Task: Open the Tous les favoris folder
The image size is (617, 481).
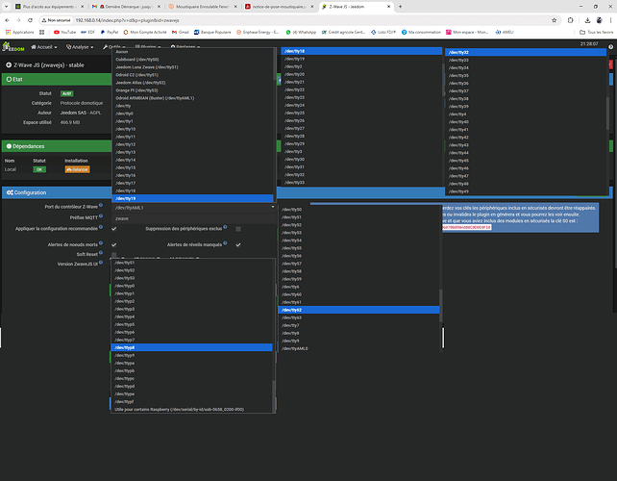Action: (596, 33)
